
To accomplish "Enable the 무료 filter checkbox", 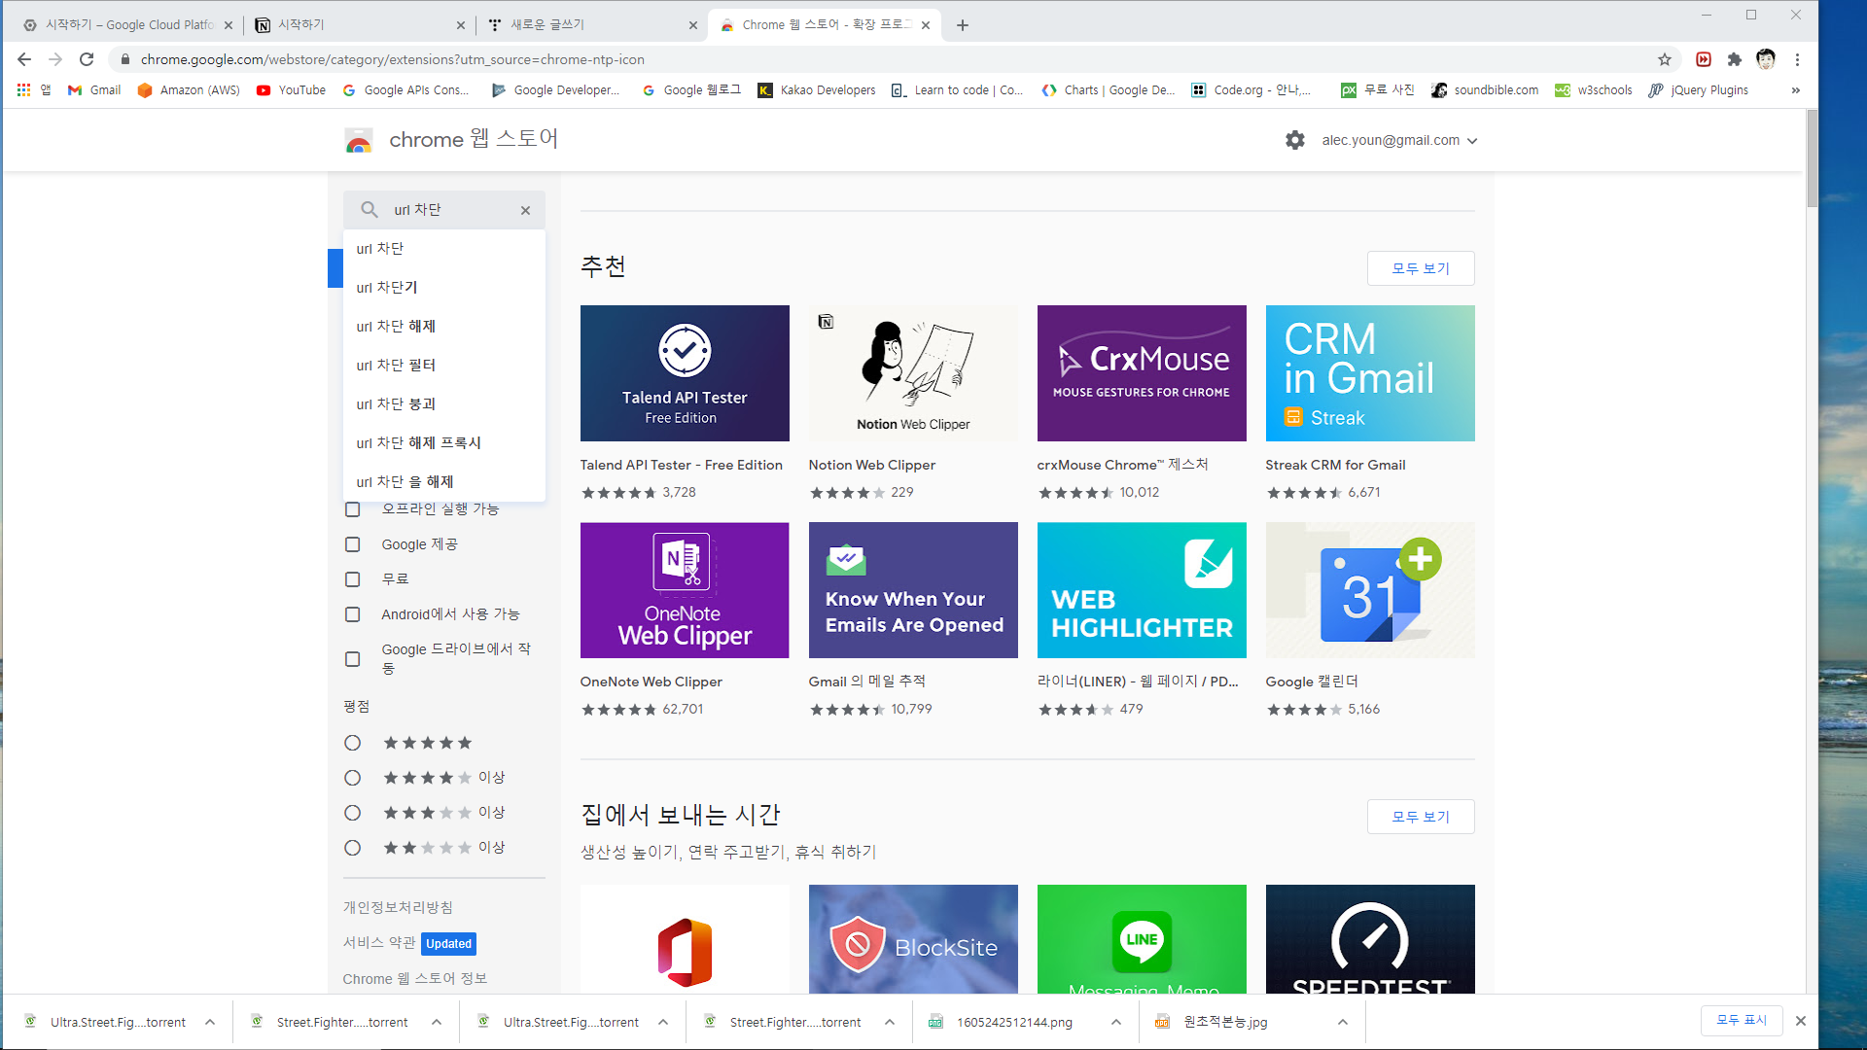I will point(353,579).
